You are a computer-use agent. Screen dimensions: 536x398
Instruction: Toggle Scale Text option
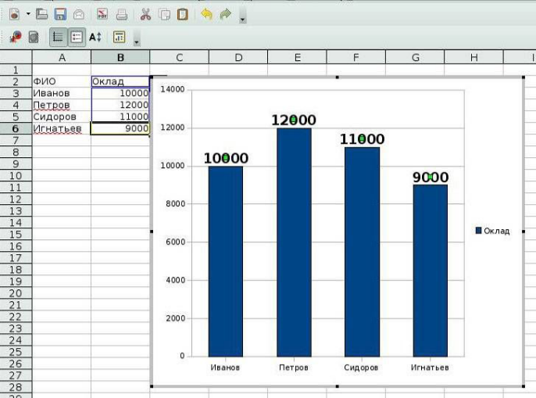(x=95, y=37)
